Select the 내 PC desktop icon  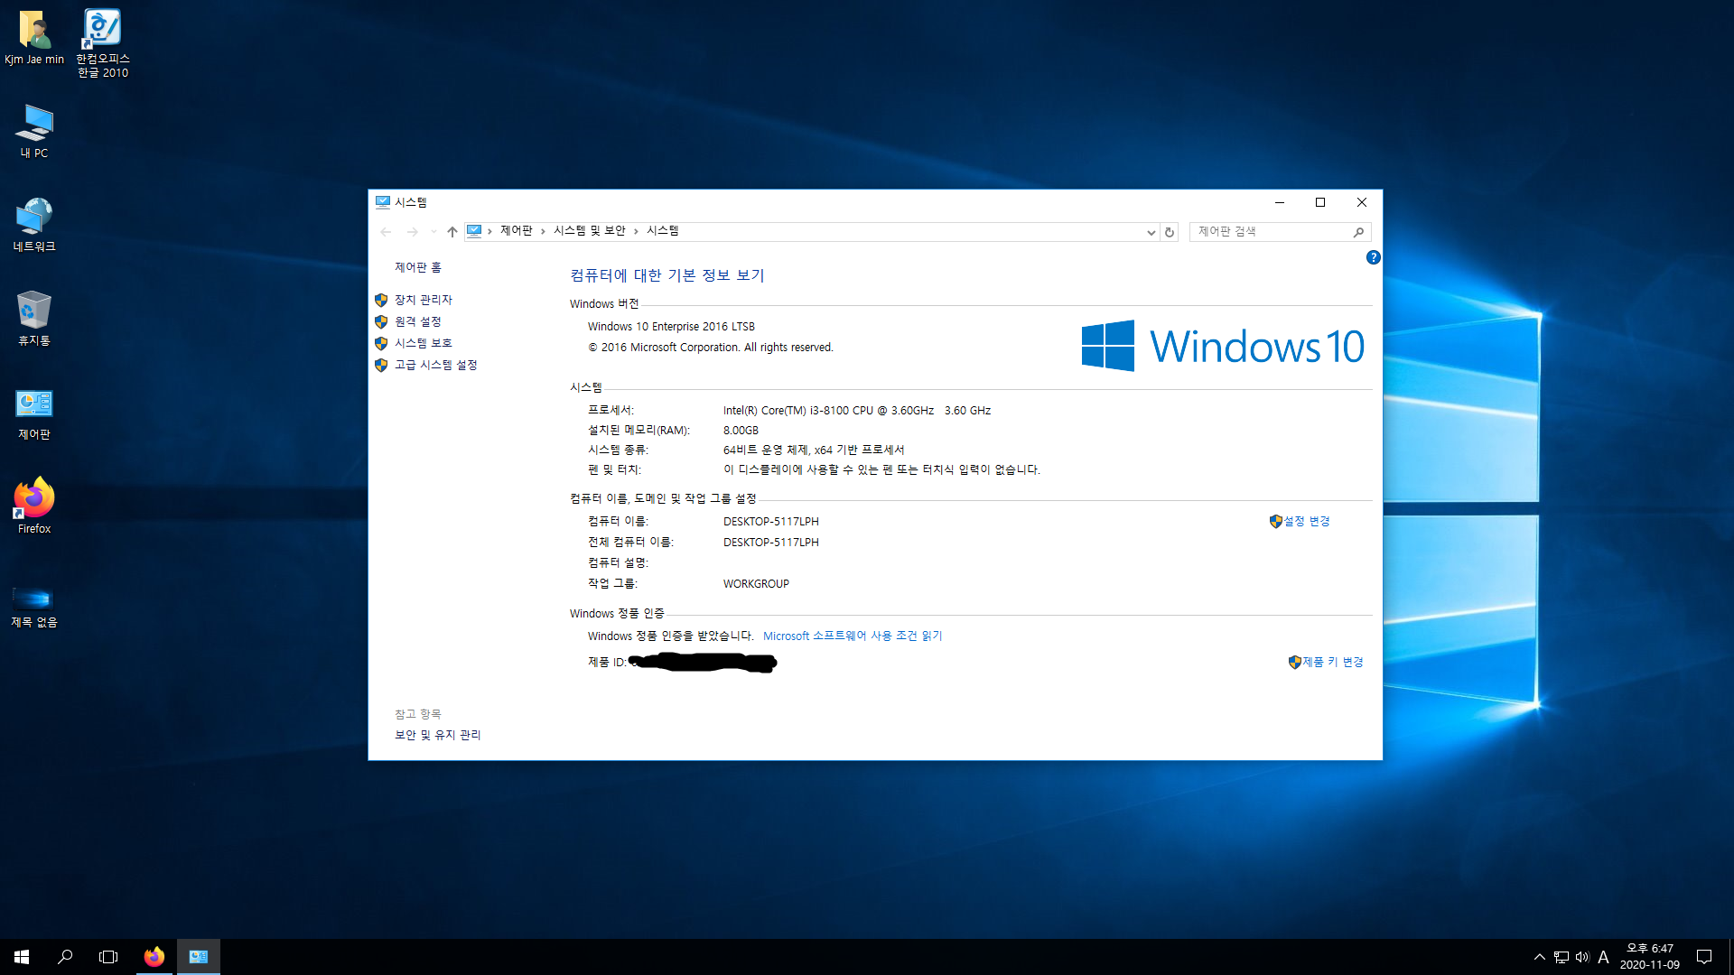click(x=34, y=132)
